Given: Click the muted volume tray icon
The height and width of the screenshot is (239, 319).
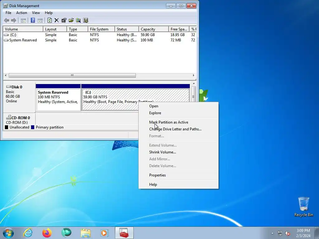Looking at the screenshot, I should [x=288, y=233].
